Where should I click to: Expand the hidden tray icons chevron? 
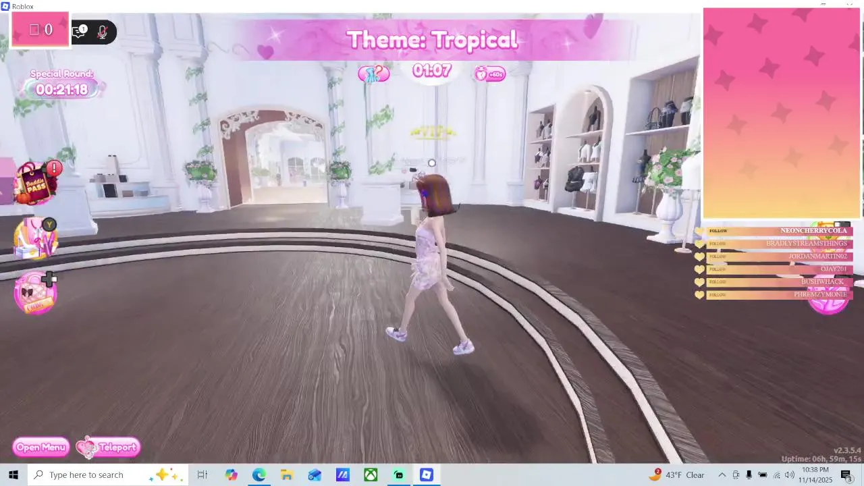click(x=722, y=475)
